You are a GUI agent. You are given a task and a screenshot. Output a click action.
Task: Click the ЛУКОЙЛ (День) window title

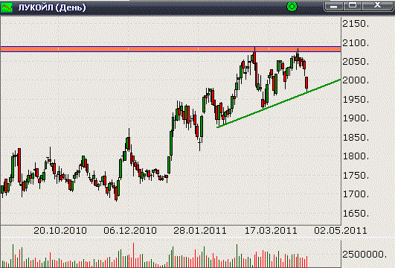tap(52, 7)
